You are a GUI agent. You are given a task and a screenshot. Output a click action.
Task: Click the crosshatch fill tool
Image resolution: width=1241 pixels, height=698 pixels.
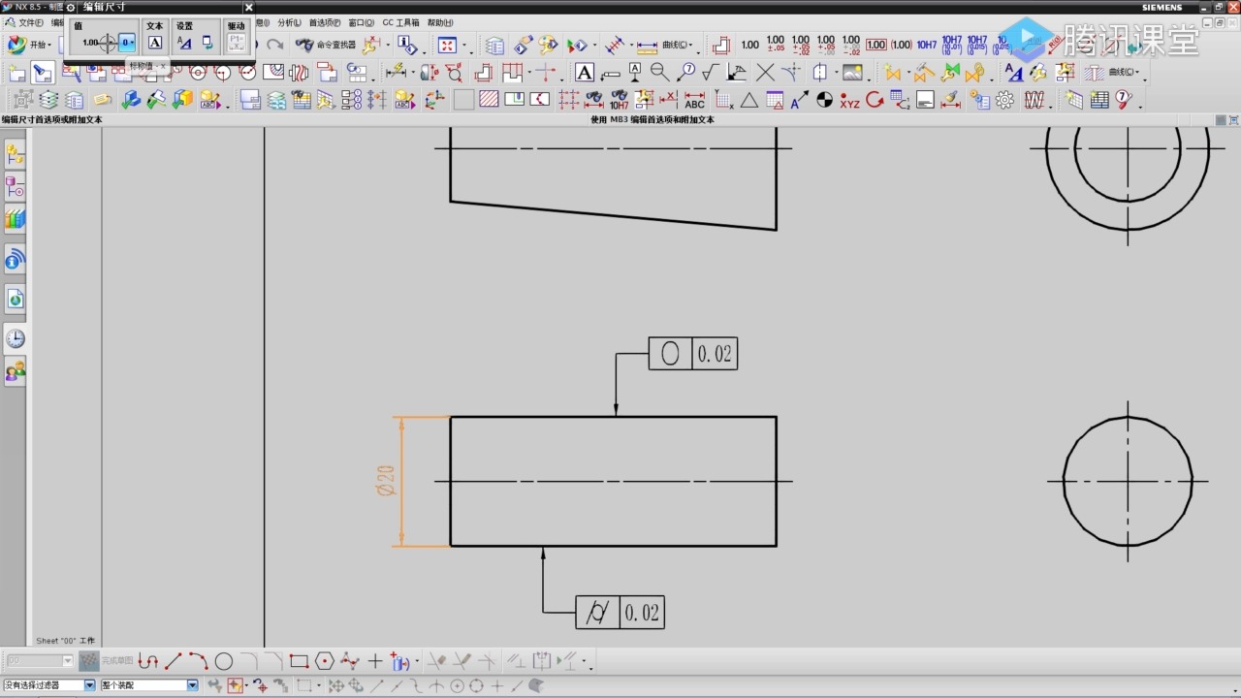point(490,100)
